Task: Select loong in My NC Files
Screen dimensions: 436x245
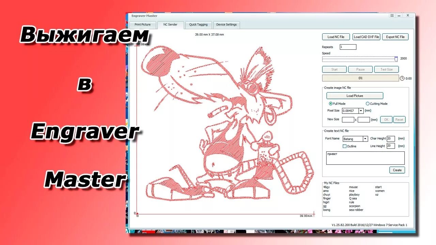Action: pyautogui.click(x=327, y=210)
